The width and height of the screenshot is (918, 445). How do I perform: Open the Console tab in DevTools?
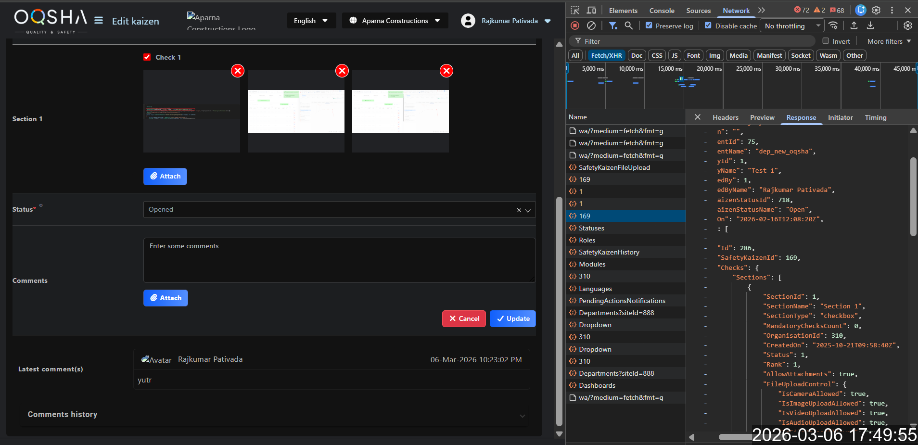[662, 11]
